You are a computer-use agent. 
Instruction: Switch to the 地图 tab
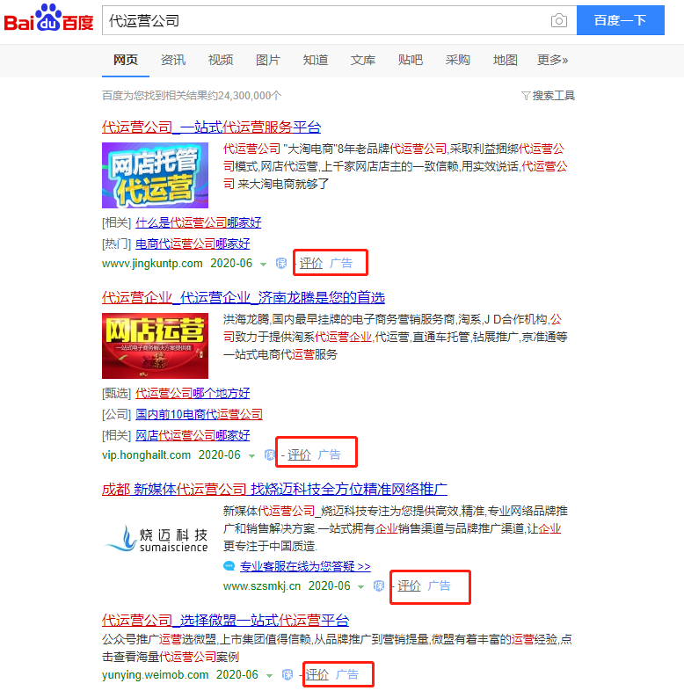coord(505,60)
